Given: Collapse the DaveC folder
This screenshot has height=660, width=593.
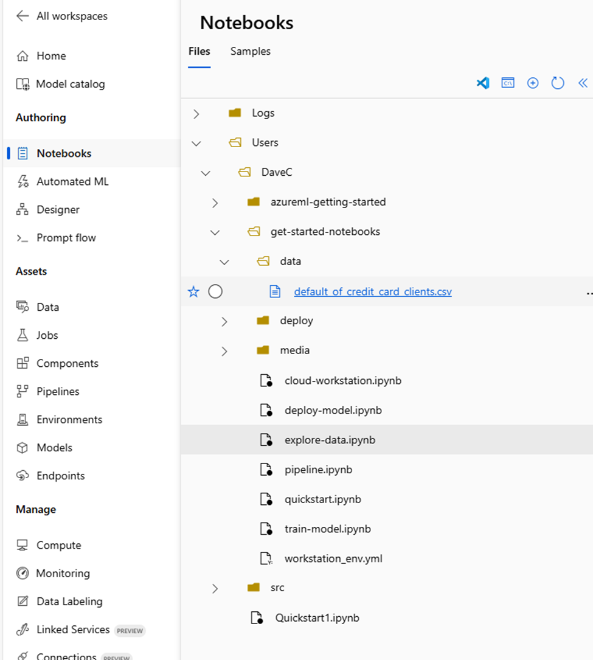Looking at the screenshot, I should click(x=206, y=173).
